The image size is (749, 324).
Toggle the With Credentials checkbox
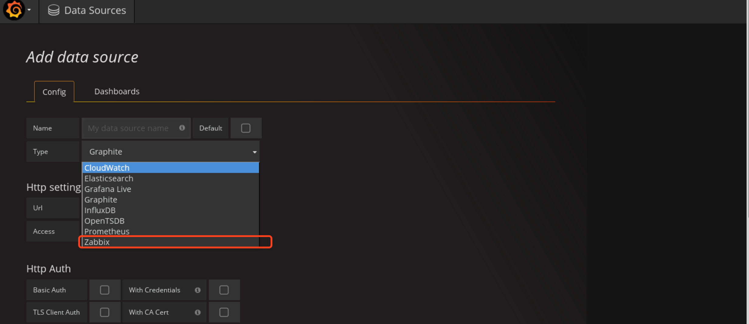pyautogui.click(x=224, y=290)
